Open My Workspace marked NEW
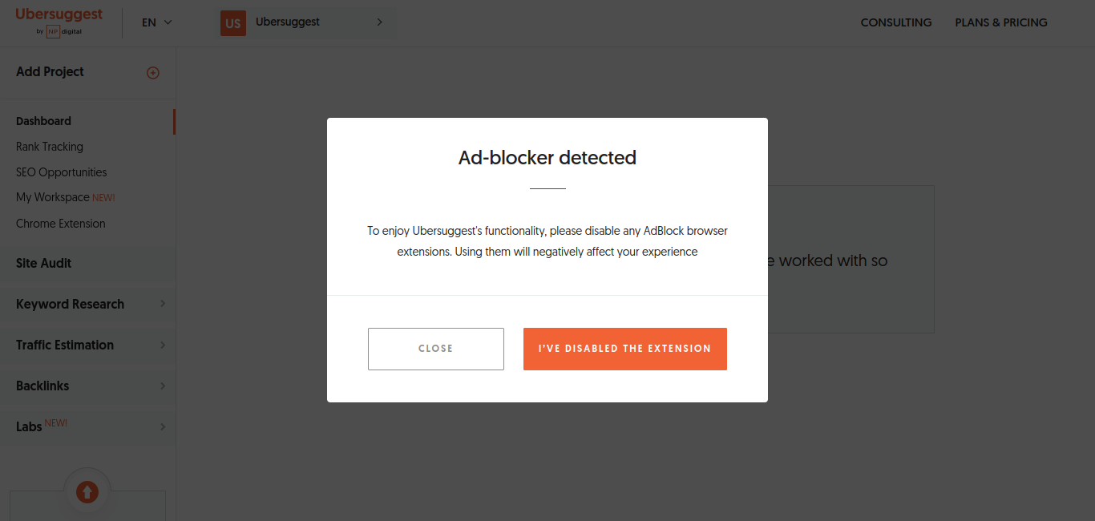1095x521 pixels. click(x=53, y=197)
